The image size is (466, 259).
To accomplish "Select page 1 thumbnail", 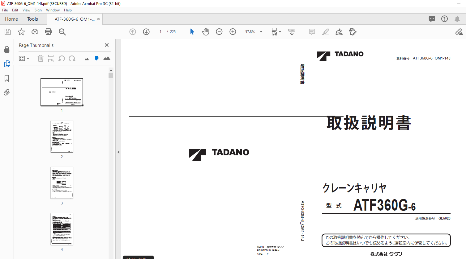I will (62, 92).
